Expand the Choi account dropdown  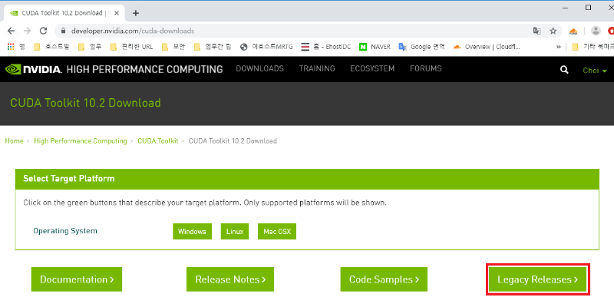tap(594, 70)
